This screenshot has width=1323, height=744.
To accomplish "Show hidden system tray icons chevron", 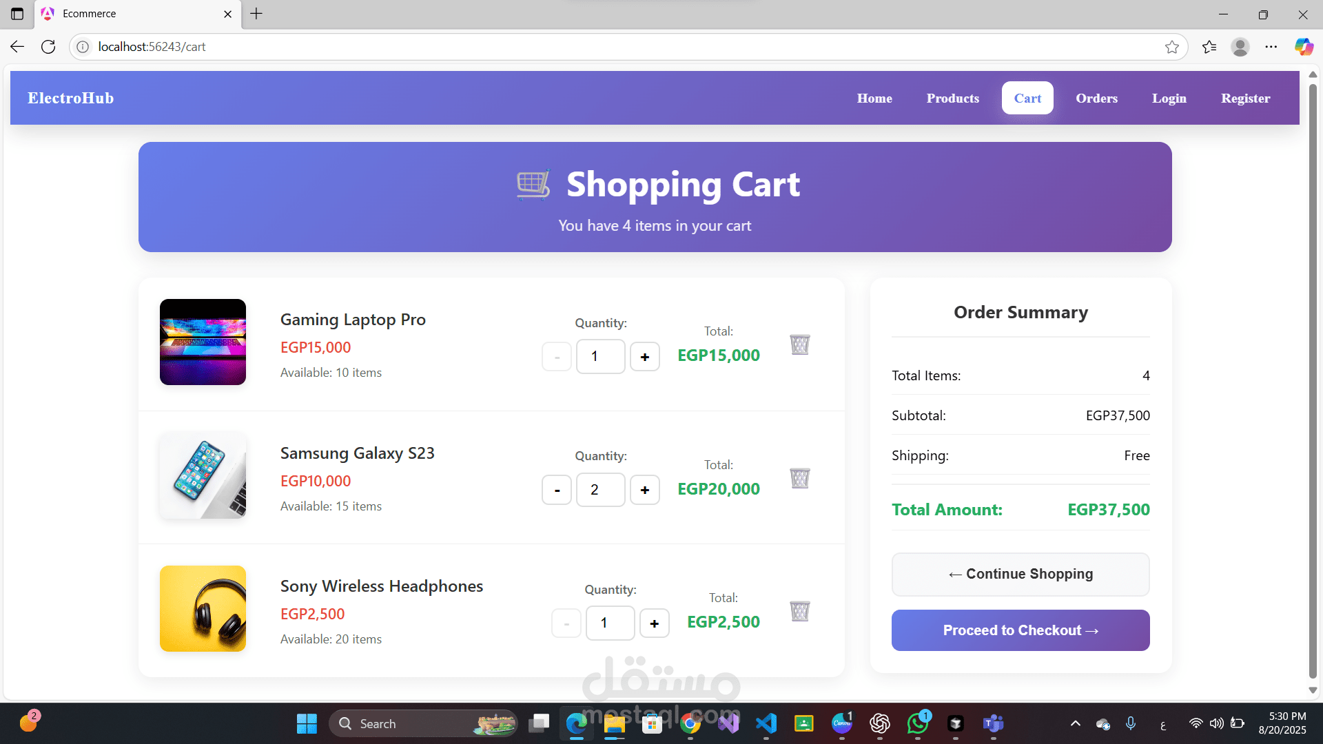I will coord(1075,723).
